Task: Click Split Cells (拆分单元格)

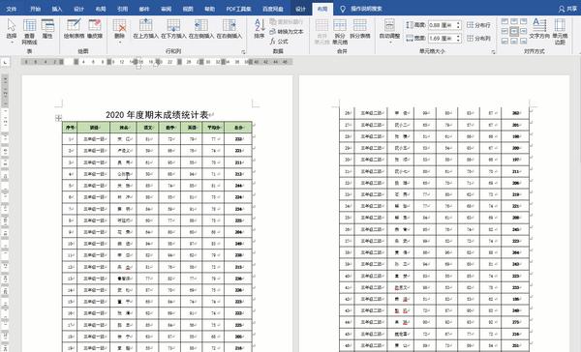Action: pos(340,32)
